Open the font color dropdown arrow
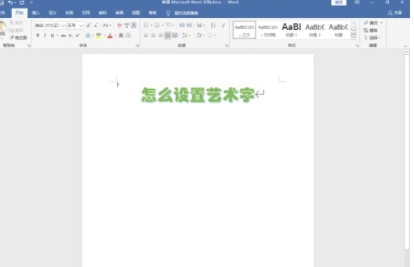Image resolution: width=414 pixels, height=267 pixels. coord(116,35)
